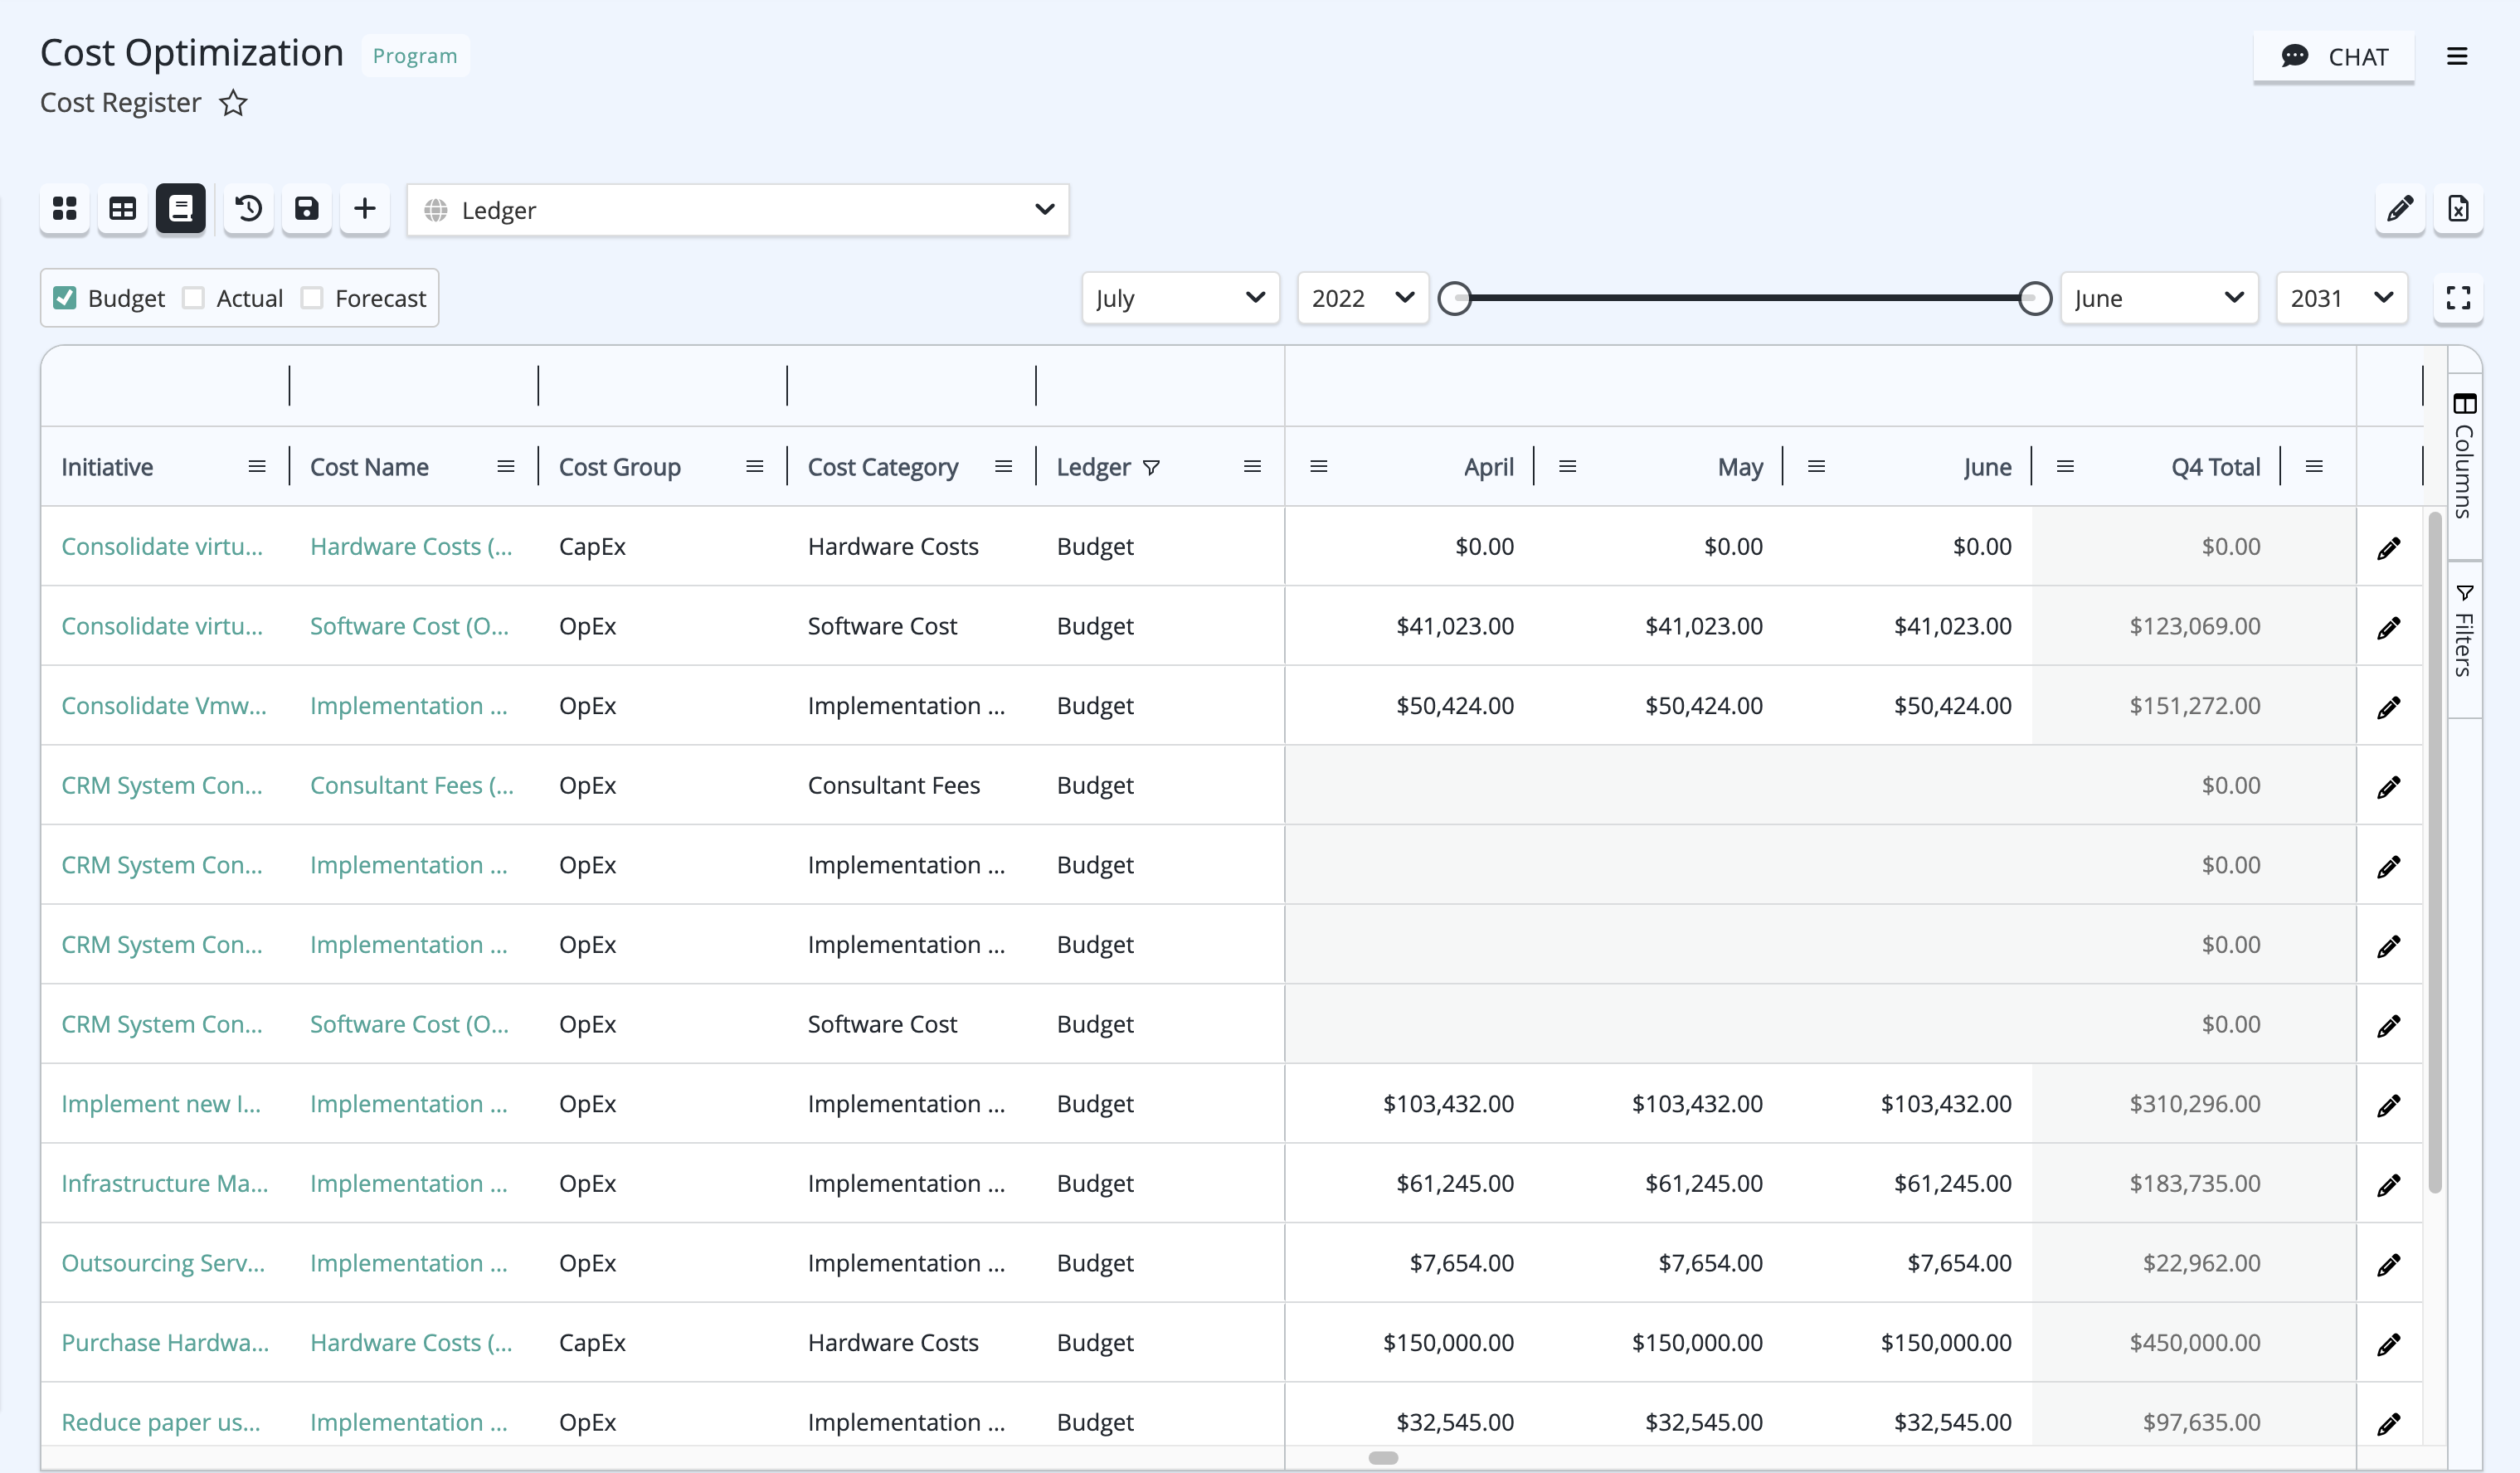Click the save floppy disk icon
This screenshot has height=1473, width=2520.
click(307, 209)
